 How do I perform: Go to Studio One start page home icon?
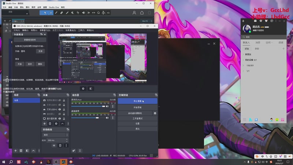(142, 13)
